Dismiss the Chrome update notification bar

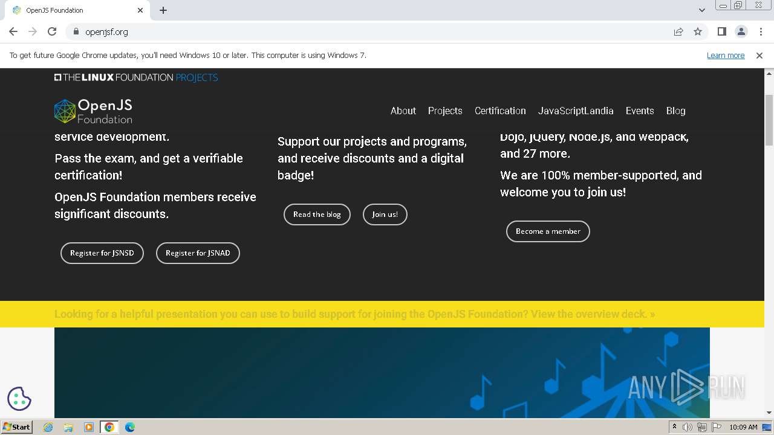759,55
